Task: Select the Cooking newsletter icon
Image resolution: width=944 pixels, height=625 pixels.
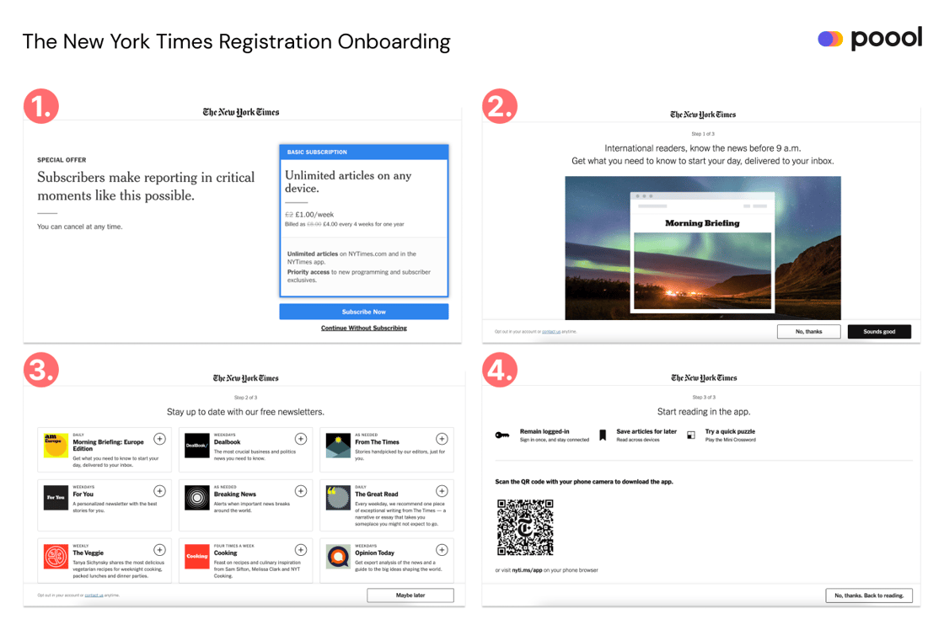Action: 197,557
